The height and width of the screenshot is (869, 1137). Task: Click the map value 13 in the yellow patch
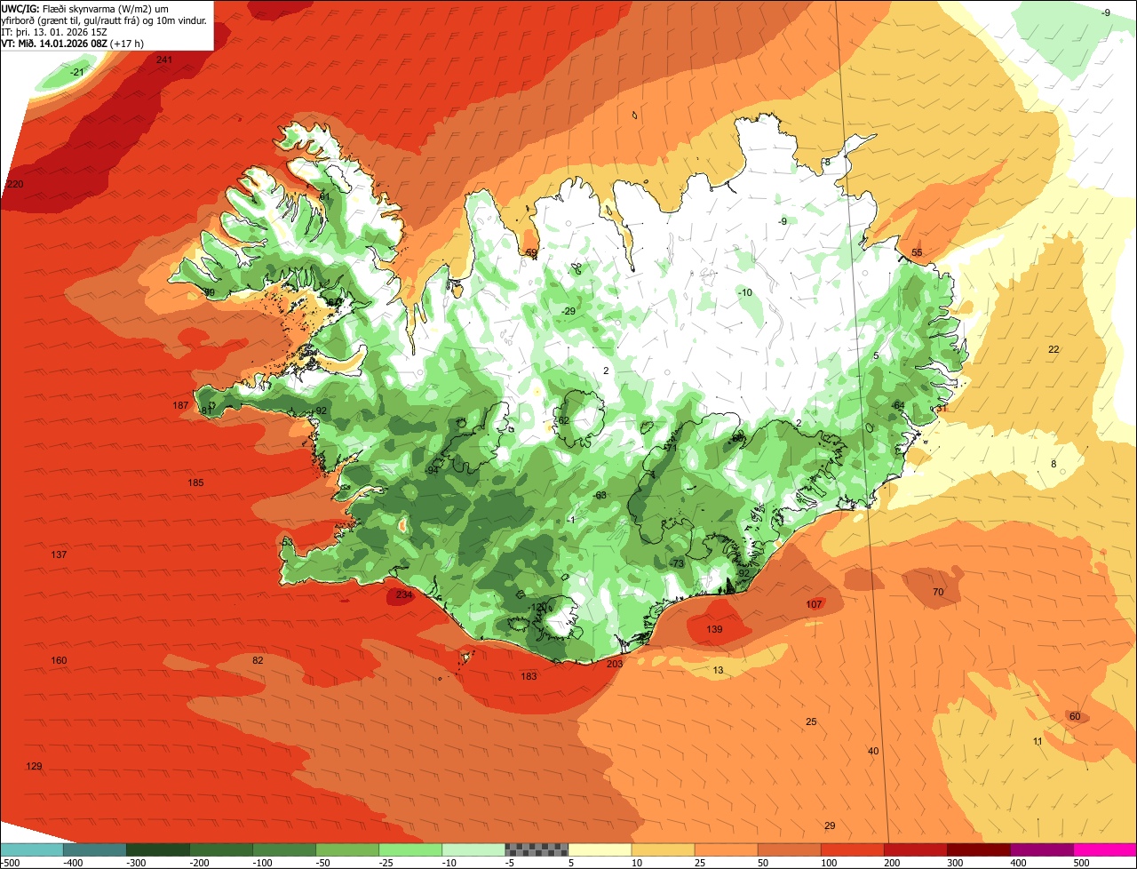(x=718, y=670)
